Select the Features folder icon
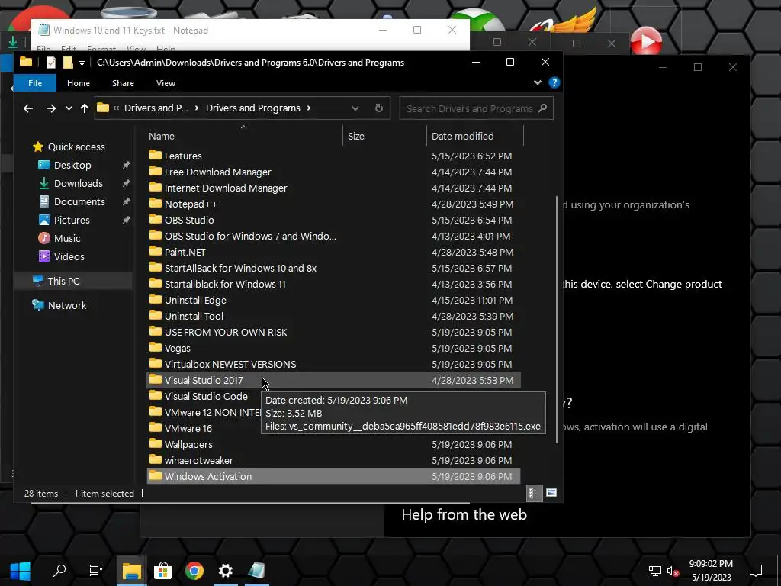The width and height of the screenshot is (781, 586). (x=156, y=155)
